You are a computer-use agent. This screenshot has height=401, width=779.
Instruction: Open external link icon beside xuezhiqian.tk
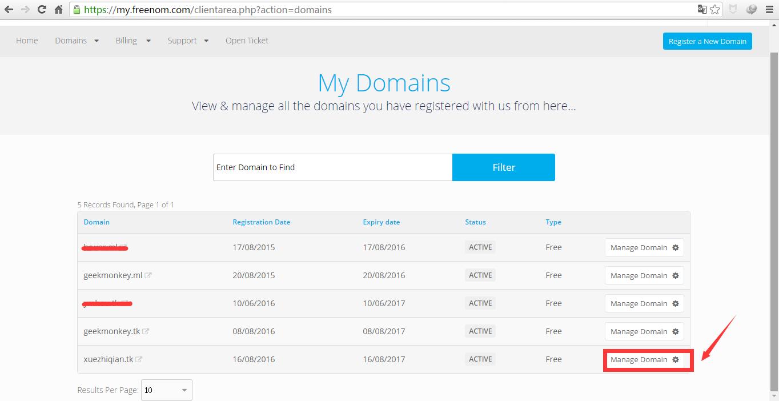[139, 359]
